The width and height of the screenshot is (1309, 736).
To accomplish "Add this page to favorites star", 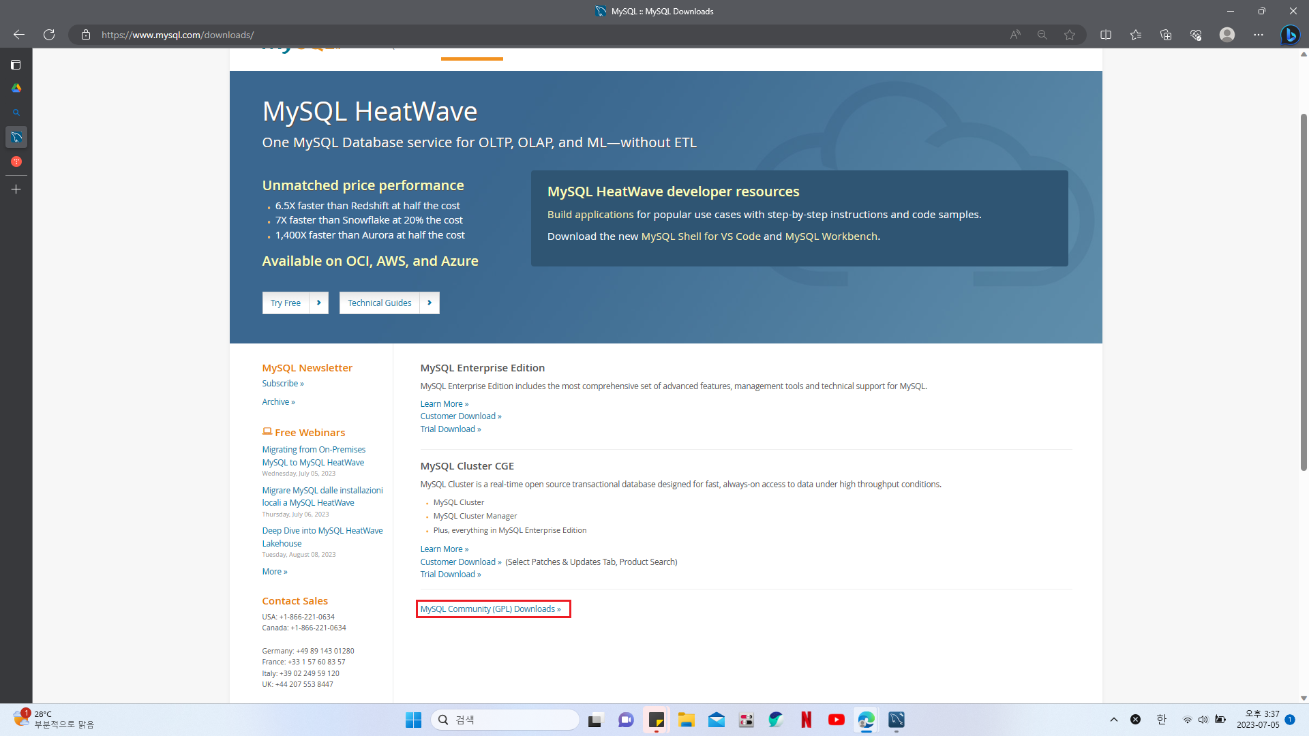I will [x=1070, y=35].
